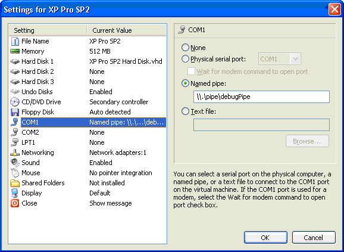The width and height of the screenshot is (344, 252).
Task: Click the Current Value column header
Action: click(x=127, y=30)
